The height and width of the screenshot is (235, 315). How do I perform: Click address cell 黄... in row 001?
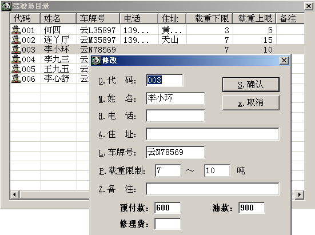point(172,30)
